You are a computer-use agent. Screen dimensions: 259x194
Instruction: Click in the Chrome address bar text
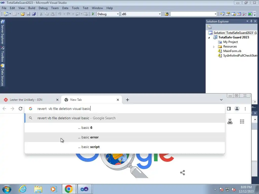coord(64,109)
